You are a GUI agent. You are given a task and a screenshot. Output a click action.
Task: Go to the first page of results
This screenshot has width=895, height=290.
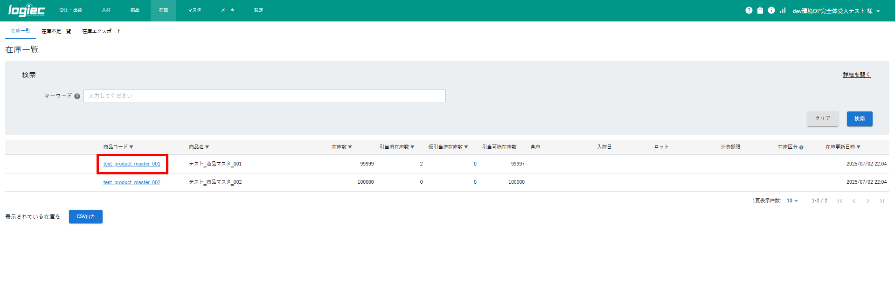[x=839, y=201]
